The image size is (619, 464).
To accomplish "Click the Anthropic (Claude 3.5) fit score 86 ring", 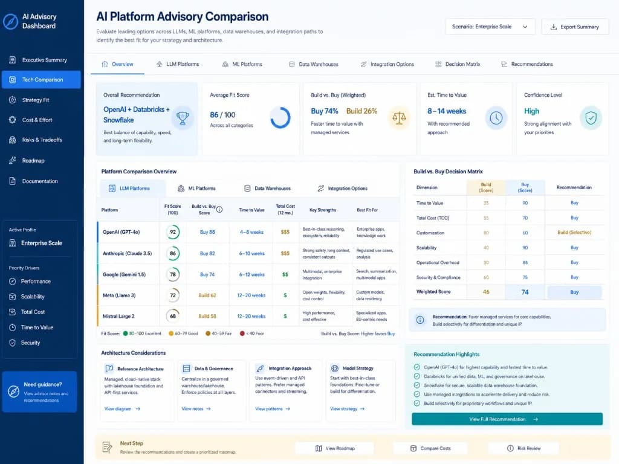I will tap(172, 253).
